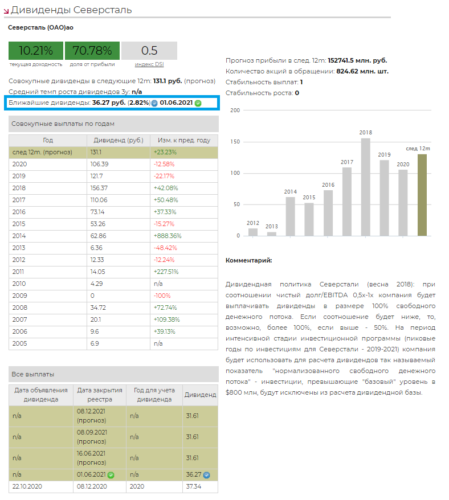The height and width of the screenshot is (500, 449).
Task: Click the 9.6 dividend for 2006
Action: pyautogui.click(x=95, y=331)
